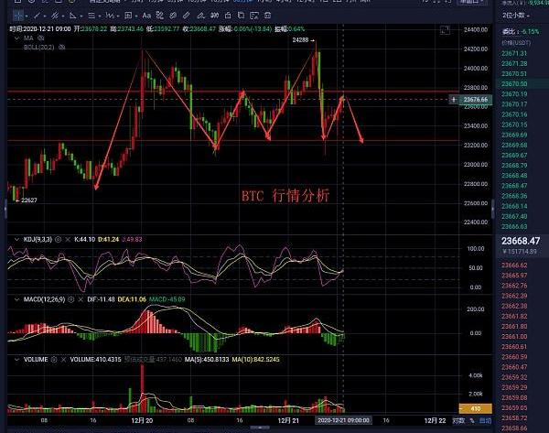
Task: Select the 23671.31 order book price
Action: tap(516, 54)
